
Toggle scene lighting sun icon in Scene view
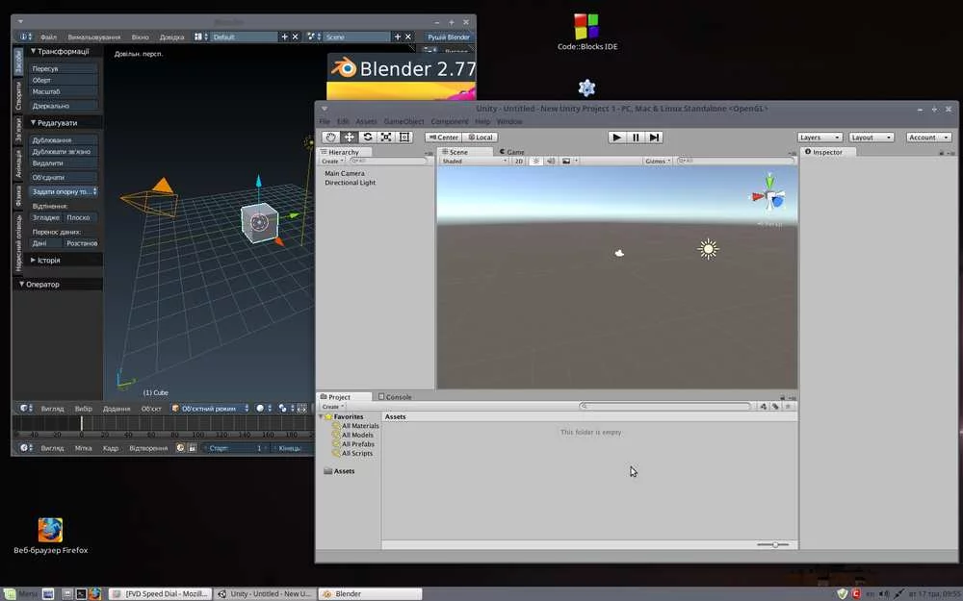tap(536, 161)
